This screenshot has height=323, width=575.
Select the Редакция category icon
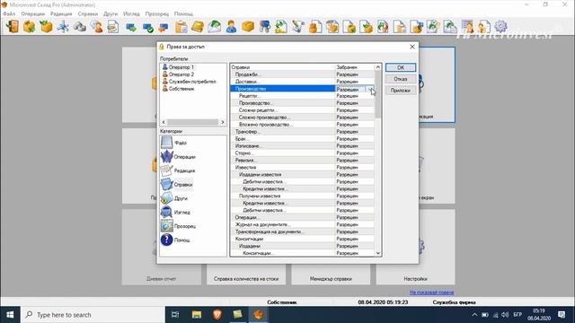[166, 170]
